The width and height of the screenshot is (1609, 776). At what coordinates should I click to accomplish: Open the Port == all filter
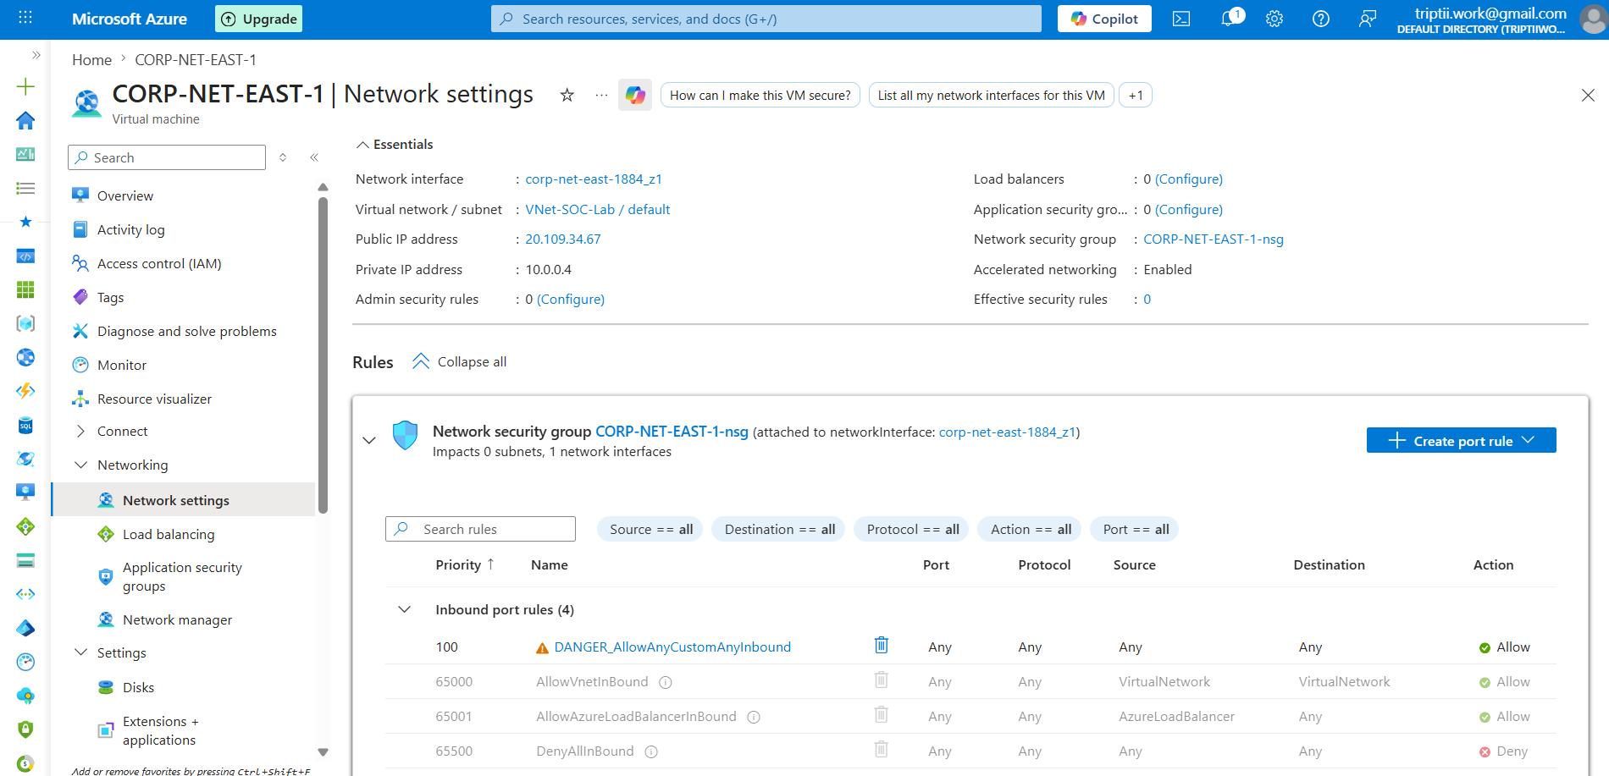(x=1135, y=529)
